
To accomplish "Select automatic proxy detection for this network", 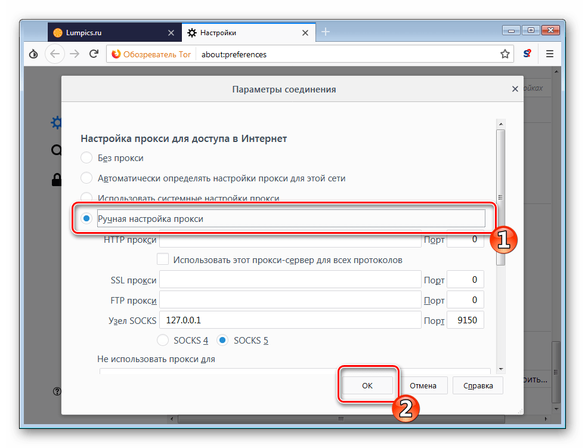I will pos(86,178).
